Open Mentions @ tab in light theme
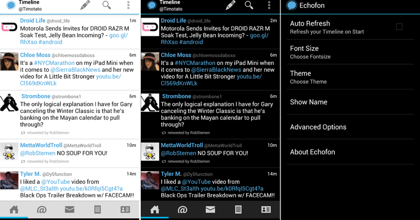The height and width of the screenshot is (220, 420). tap(42, 209)
